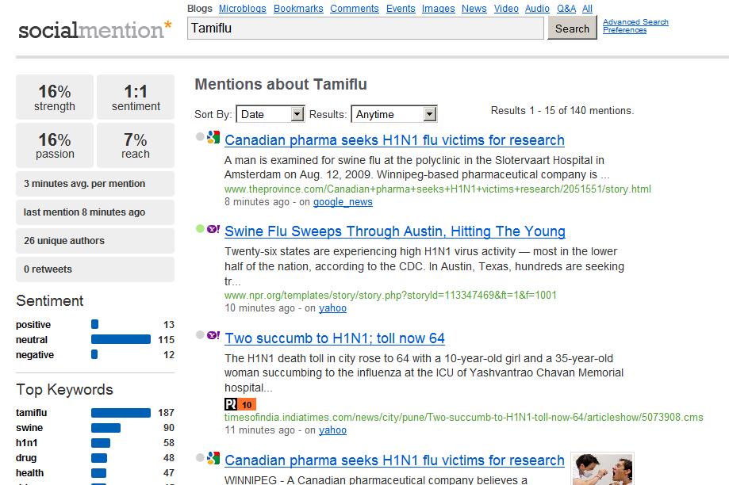The width and height of the screenshot is (729, 485).
Task: Click the Google News icon beside last result
Action: (213, 457)
